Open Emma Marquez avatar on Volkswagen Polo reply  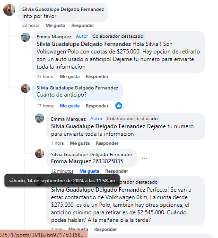tap(26, 37)
